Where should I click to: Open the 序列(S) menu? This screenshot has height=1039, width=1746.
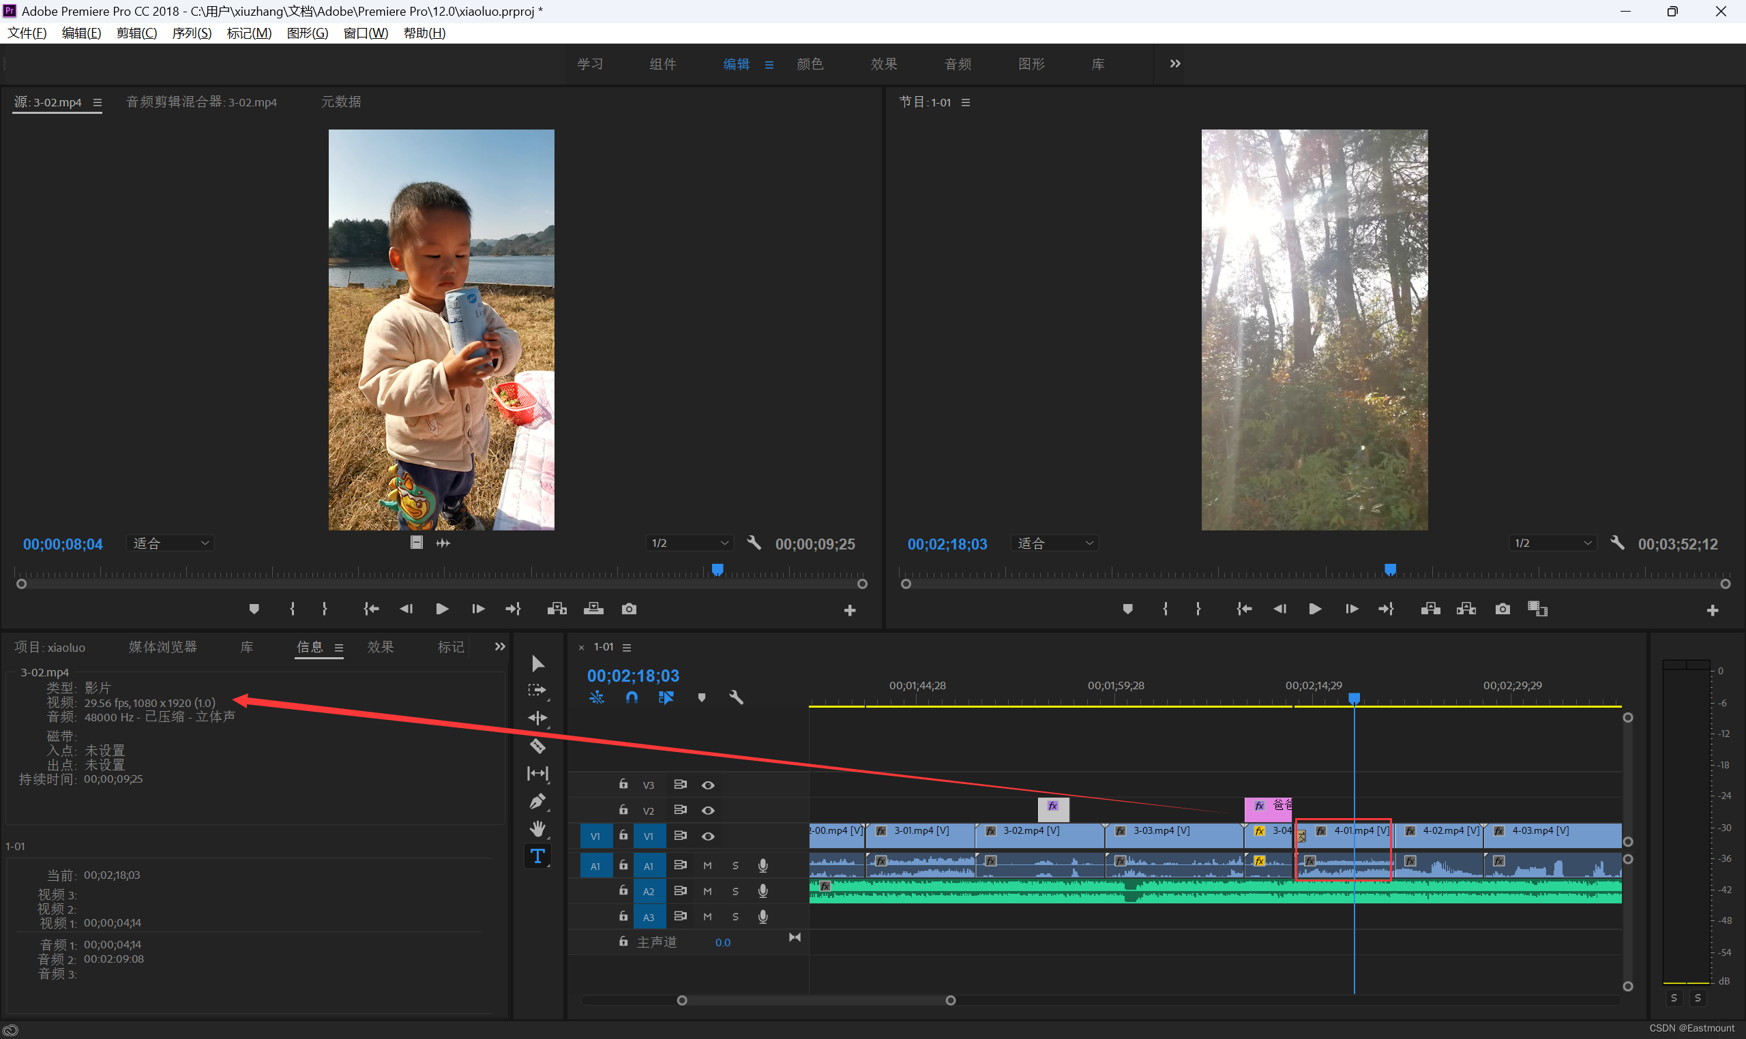tap(191, 33)
